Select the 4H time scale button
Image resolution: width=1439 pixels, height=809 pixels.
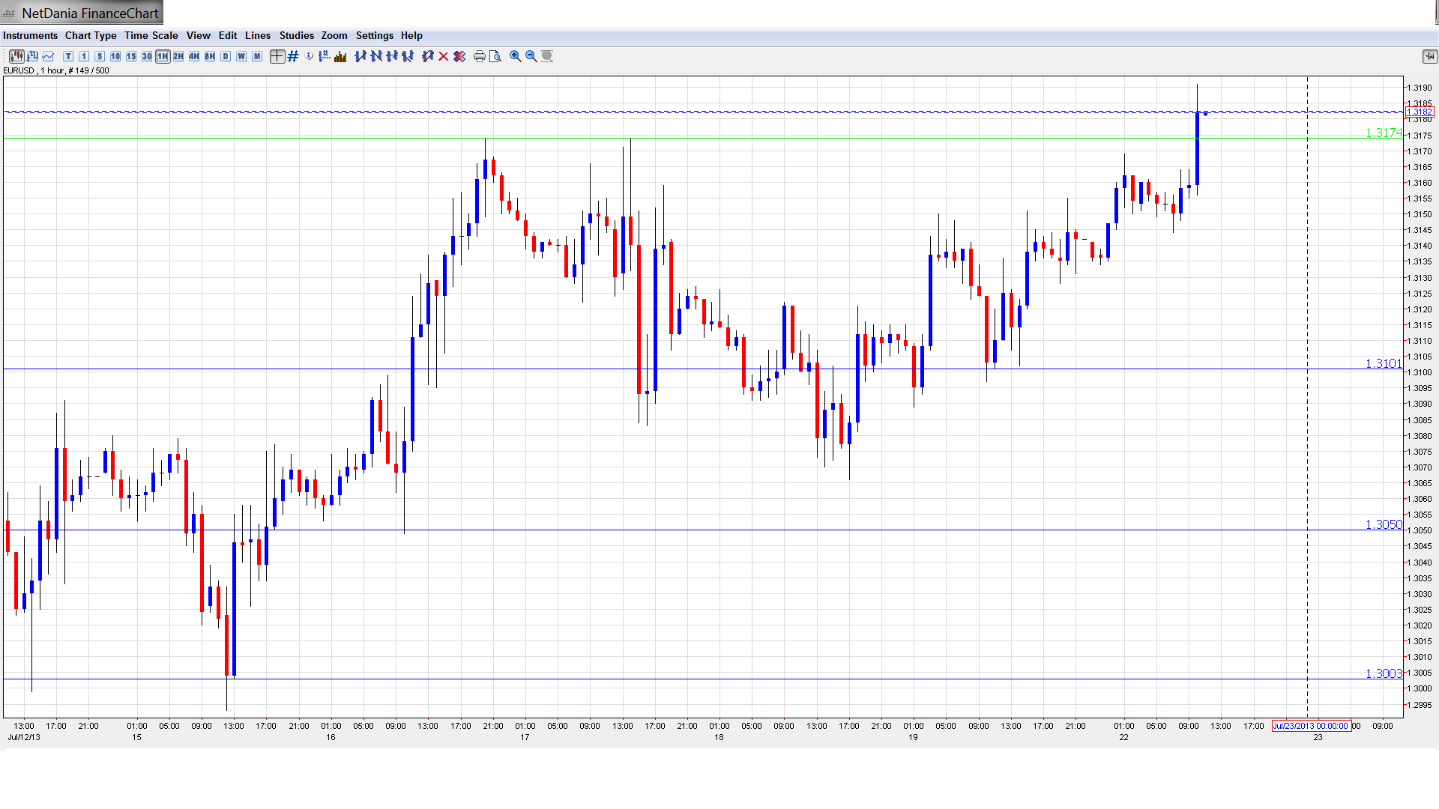click(194, 56)
